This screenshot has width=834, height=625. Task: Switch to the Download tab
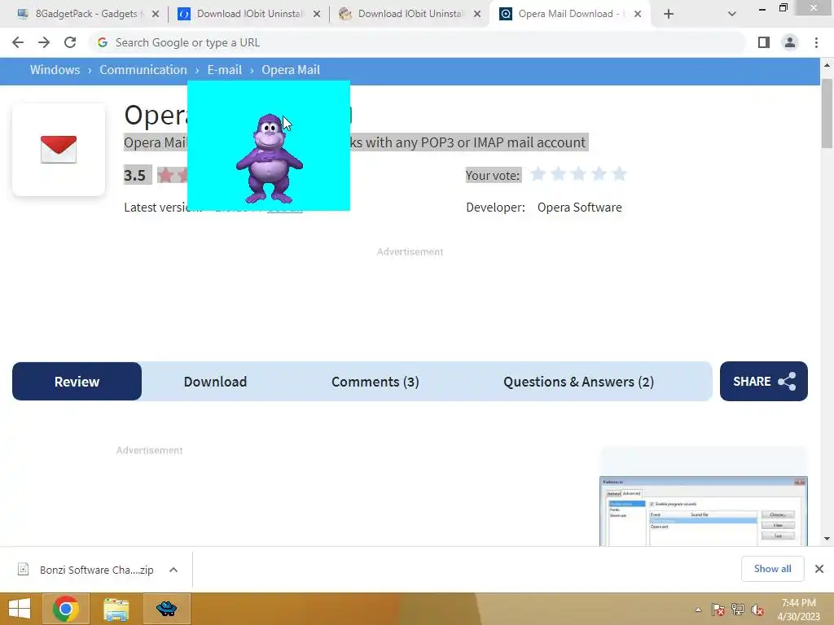215,382
